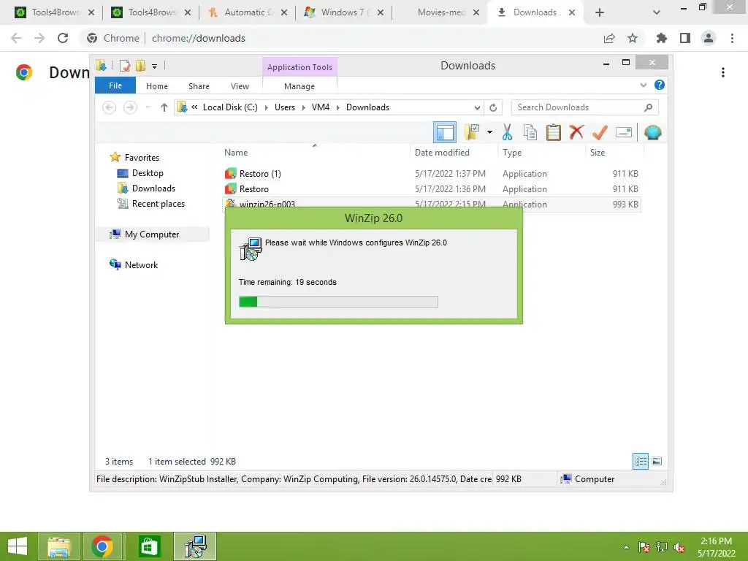Viewport: 748px width, 561px height.
Task: Click the quick access New Folder icon
Action: coord(140,66)
